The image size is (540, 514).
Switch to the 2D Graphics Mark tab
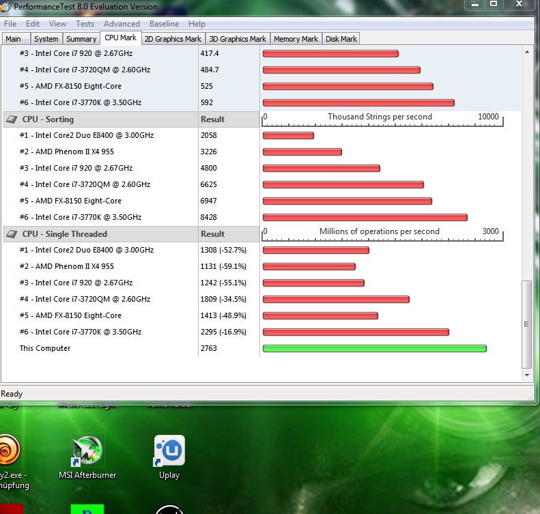pyautogui.click(x=173, y=39)
